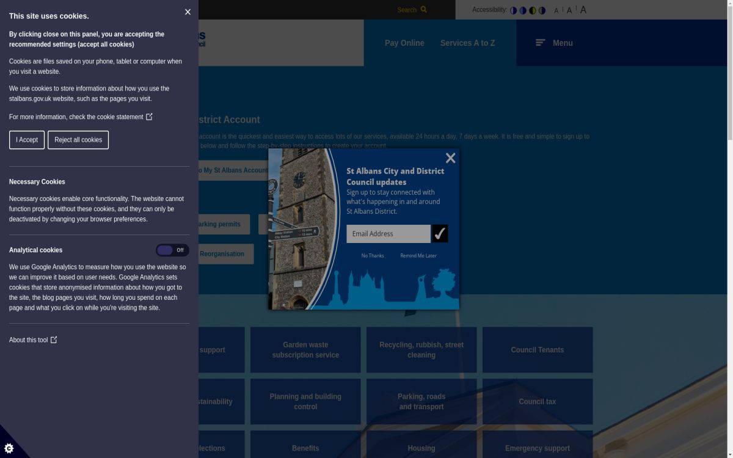This screenshot has width=733, height=458.
Task: Click the first blue contrast circle icon
Action: 512,10
